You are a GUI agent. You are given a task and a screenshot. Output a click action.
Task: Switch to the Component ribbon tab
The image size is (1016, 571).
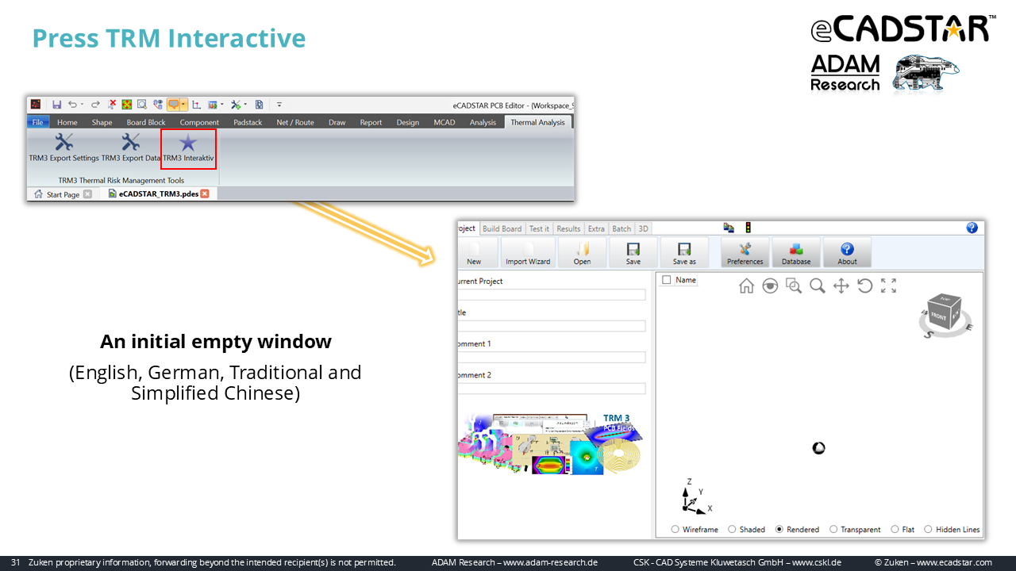(x=199, y=122)
